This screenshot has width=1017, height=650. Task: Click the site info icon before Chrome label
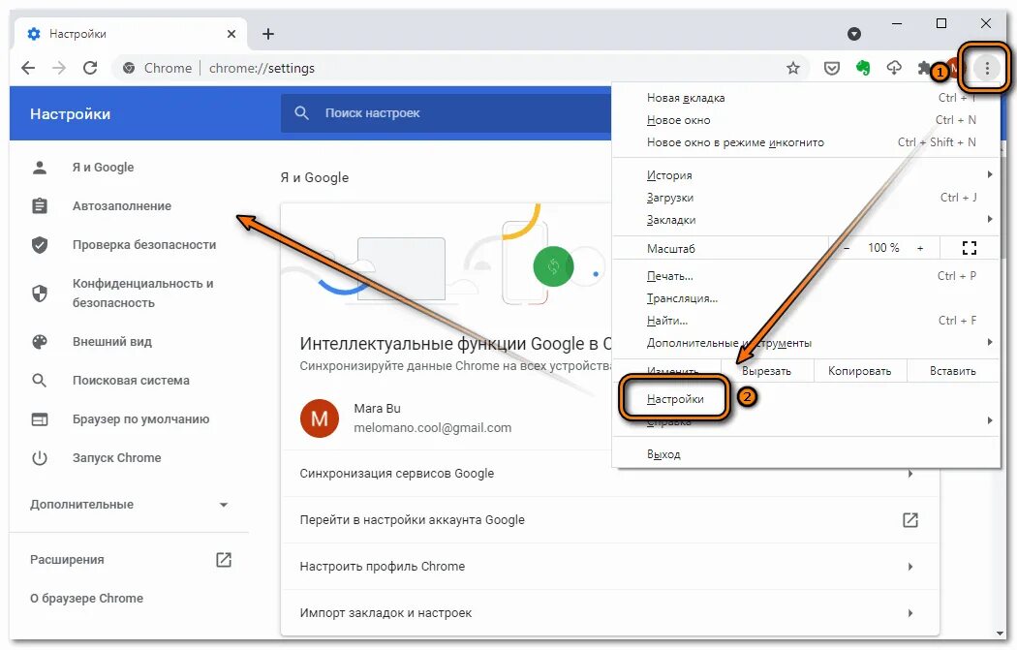[x=129, y=68]
